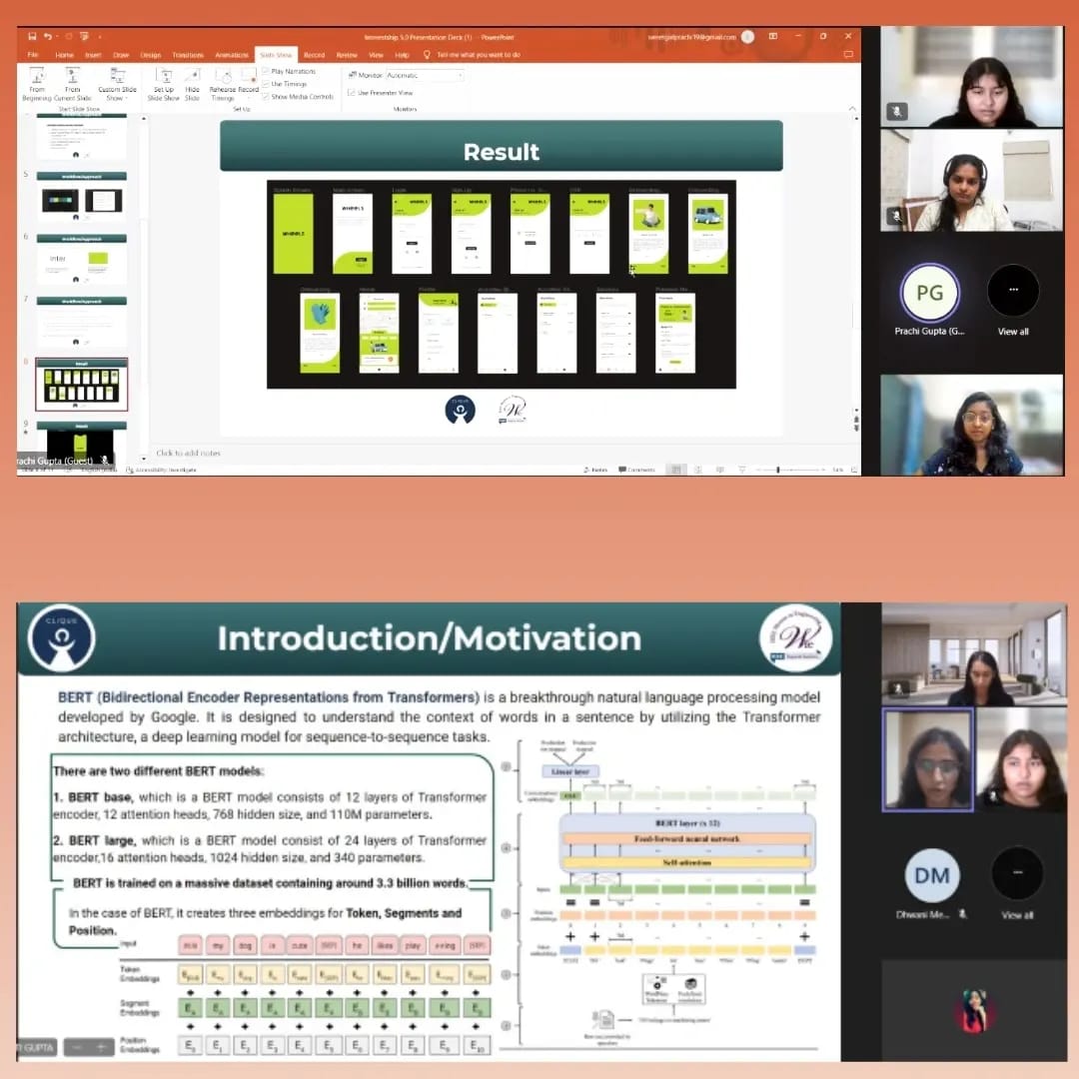Image resolution: width=1079 pixels, height=1079 pixels.
Task: Collapse the ribbon with the chevron arrow
Action: pos(852,109)
